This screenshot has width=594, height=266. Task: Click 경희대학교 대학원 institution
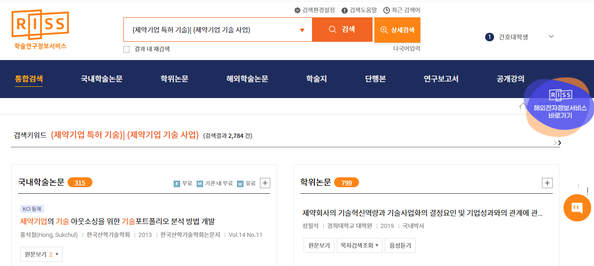350,226
